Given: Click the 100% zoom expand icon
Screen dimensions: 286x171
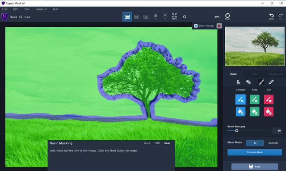Looking at the screenshot, I should click(174, 16).
